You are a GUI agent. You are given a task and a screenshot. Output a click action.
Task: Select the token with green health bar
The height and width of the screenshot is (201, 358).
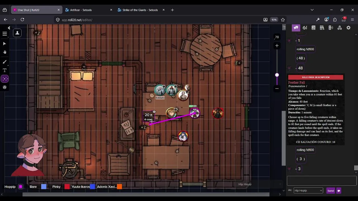[194, 113]
